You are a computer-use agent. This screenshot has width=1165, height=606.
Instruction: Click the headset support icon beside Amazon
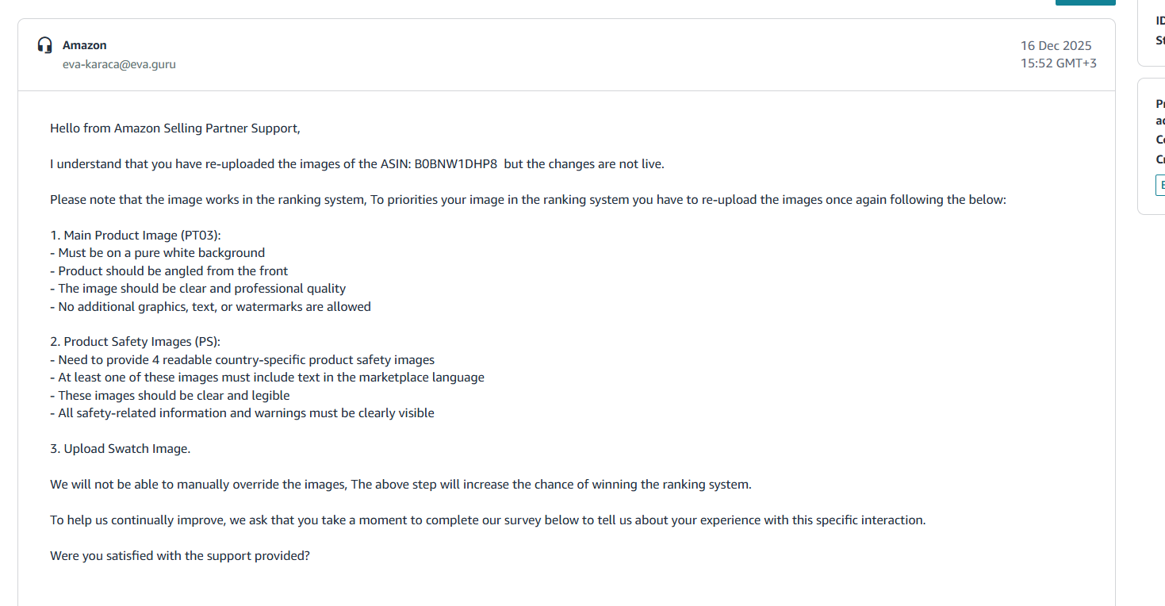[45, 45]
